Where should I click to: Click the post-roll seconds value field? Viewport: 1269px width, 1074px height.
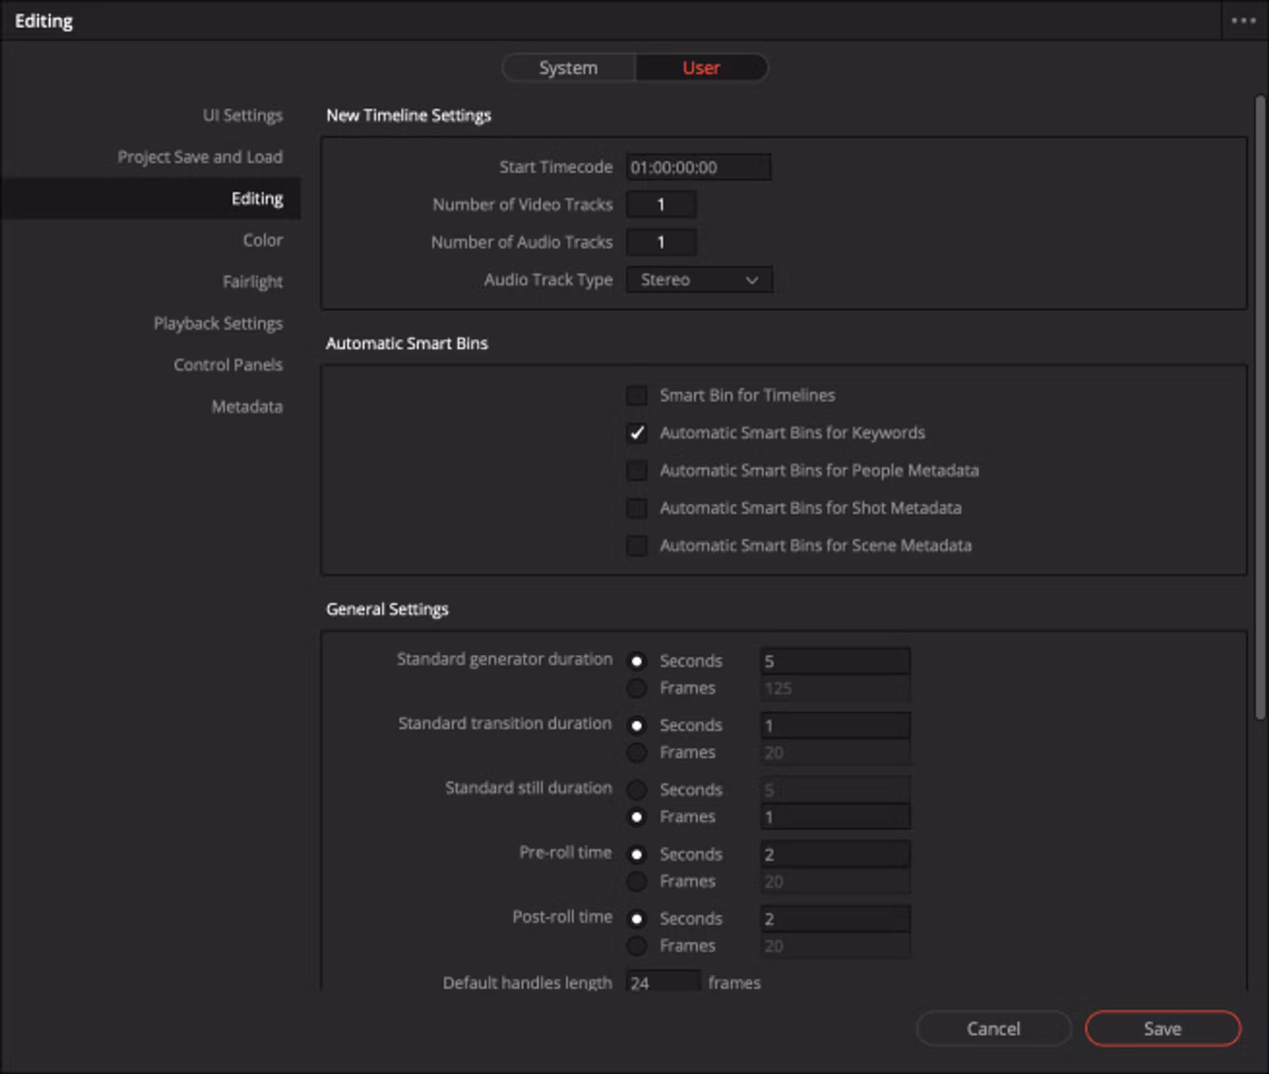(x=836, y=919)
